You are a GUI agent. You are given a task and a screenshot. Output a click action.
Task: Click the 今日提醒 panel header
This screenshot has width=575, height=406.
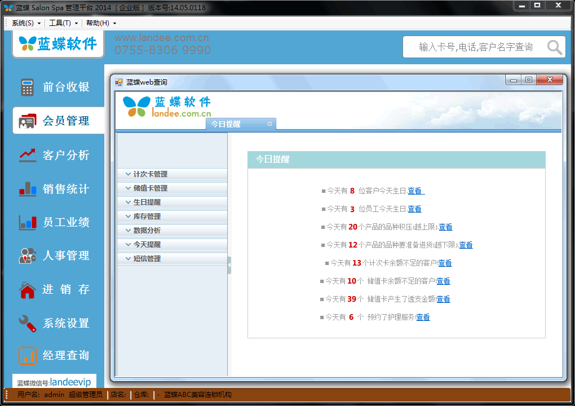tap(396, 160)
